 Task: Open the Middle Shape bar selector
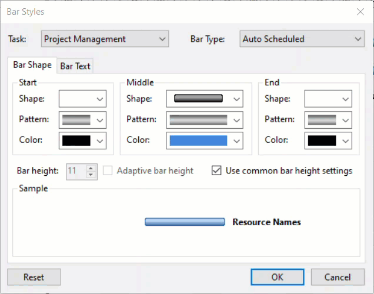tap(205, 99)
